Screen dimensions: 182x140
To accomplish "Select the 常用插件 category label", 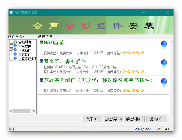I will point(25,46).
